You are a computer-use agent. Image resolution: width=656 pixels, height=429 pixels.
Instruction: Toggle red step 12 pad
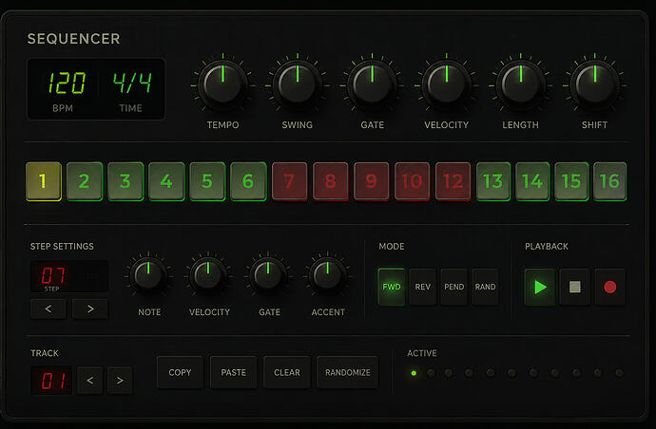click(453, 181)
